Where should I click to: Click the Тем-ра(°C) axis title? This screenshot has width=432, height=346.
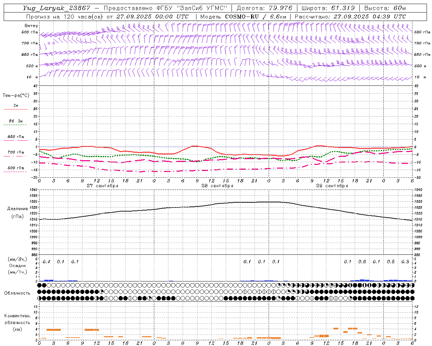click(16, 96)
